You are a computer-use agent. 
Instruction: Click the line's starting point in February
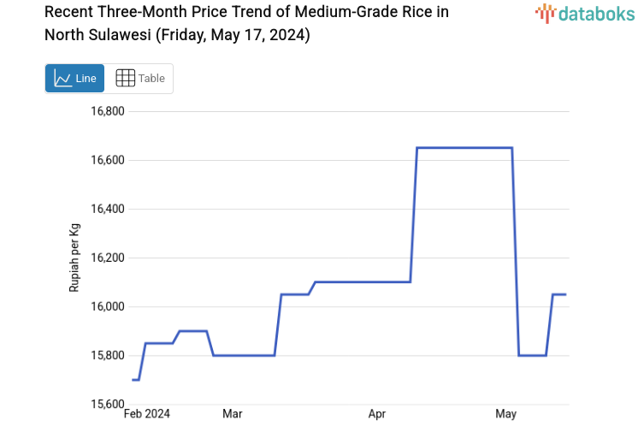133,380
